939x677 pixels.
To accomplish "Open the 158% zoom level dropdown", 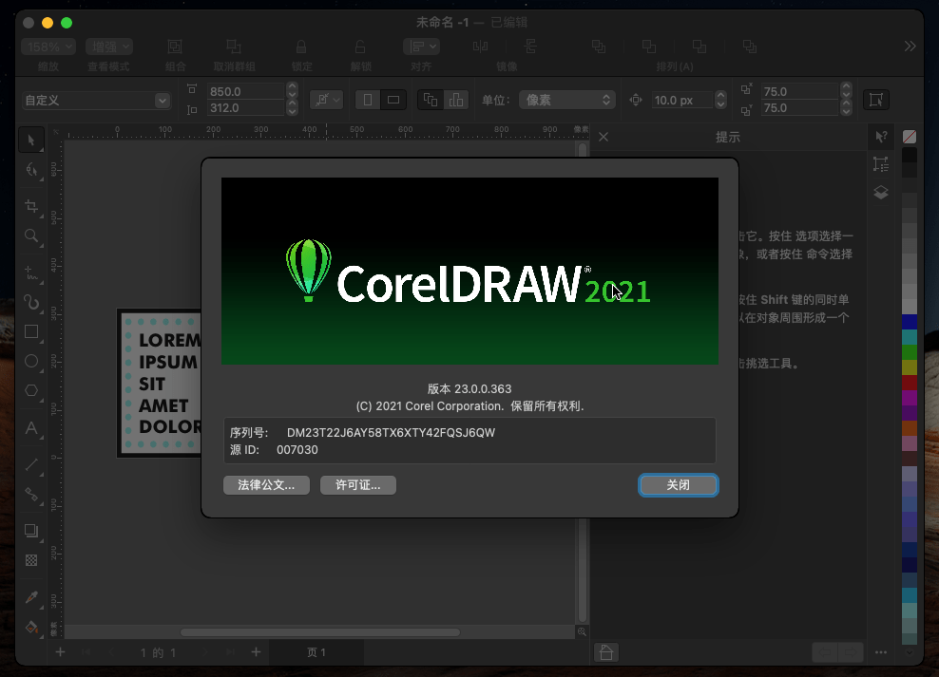I will [48, 47].
